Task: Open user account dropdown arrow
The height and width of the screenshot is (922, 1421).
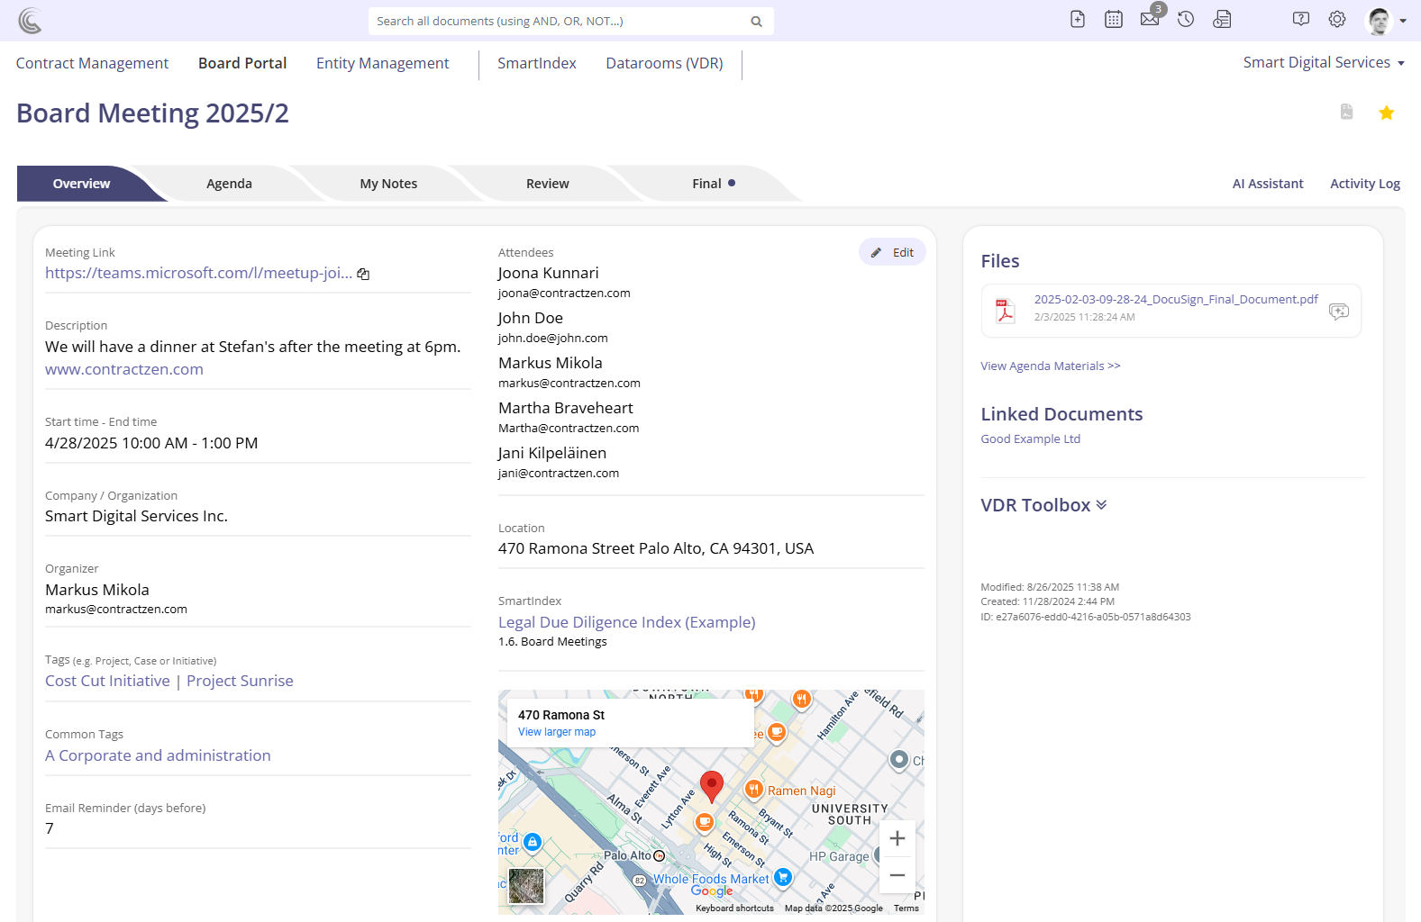Action: tap(1403, 22)
